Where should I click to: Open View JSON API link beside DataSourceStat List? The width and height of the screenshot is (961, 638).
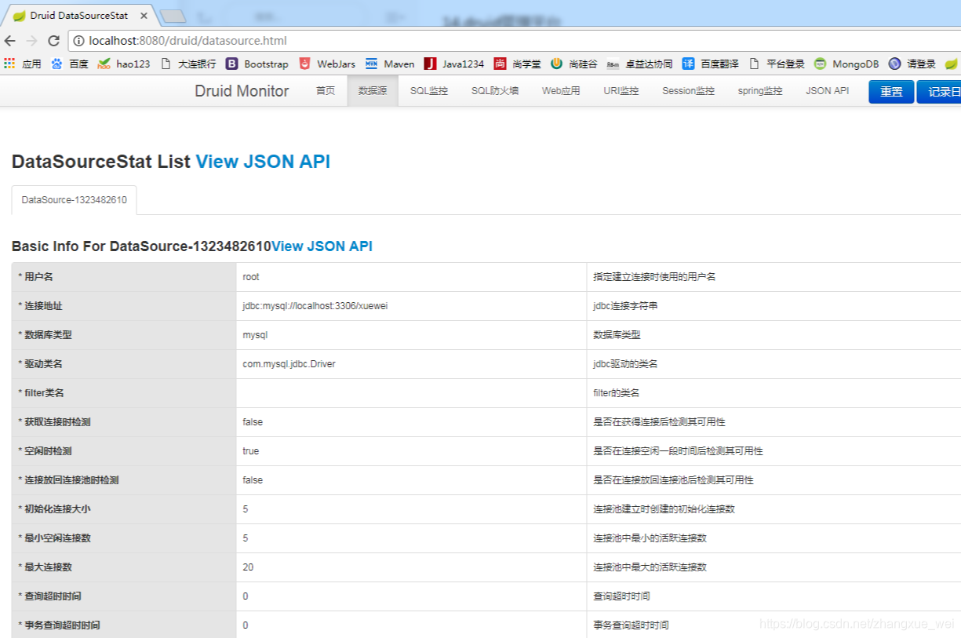tap(263, 162)
